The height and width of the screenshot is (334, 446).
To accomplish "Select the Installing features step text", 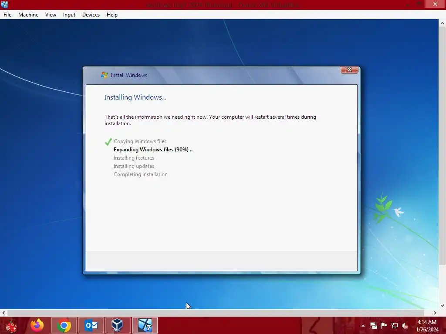I will tap(134, 157).
